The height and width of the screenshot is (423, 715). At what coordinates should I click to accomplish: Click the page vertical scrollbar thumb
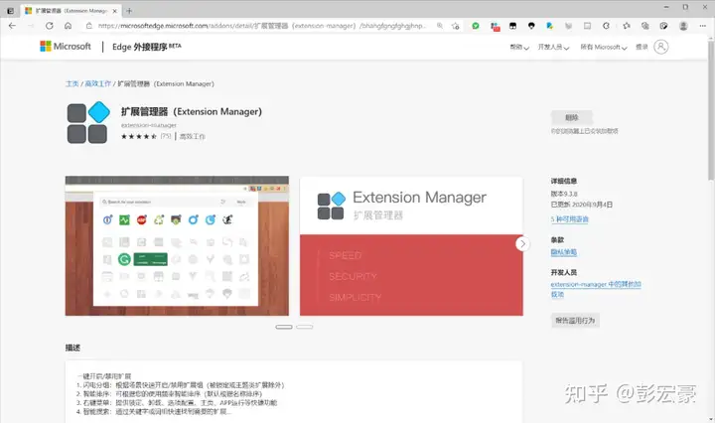(710, 109)
